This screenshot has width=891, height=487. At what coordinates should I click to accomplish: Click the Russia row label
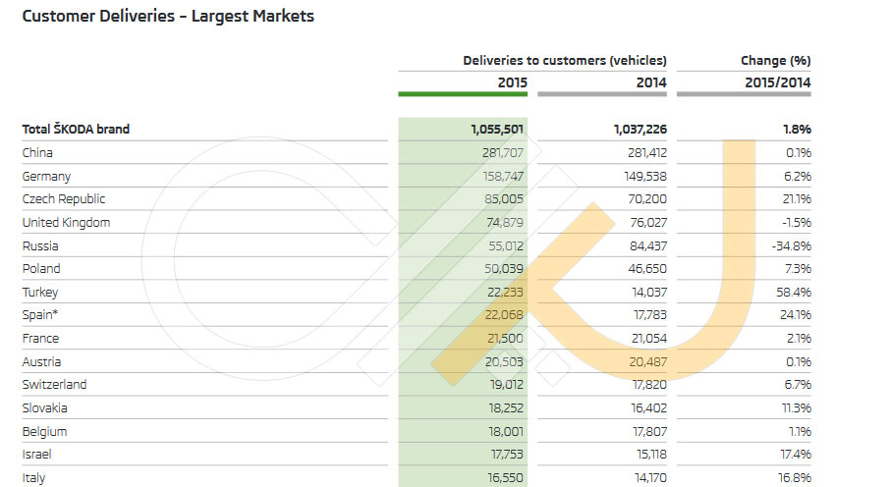[39, 246]
